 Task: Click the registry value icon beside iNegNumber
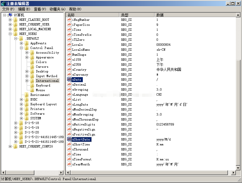(69, 20)
